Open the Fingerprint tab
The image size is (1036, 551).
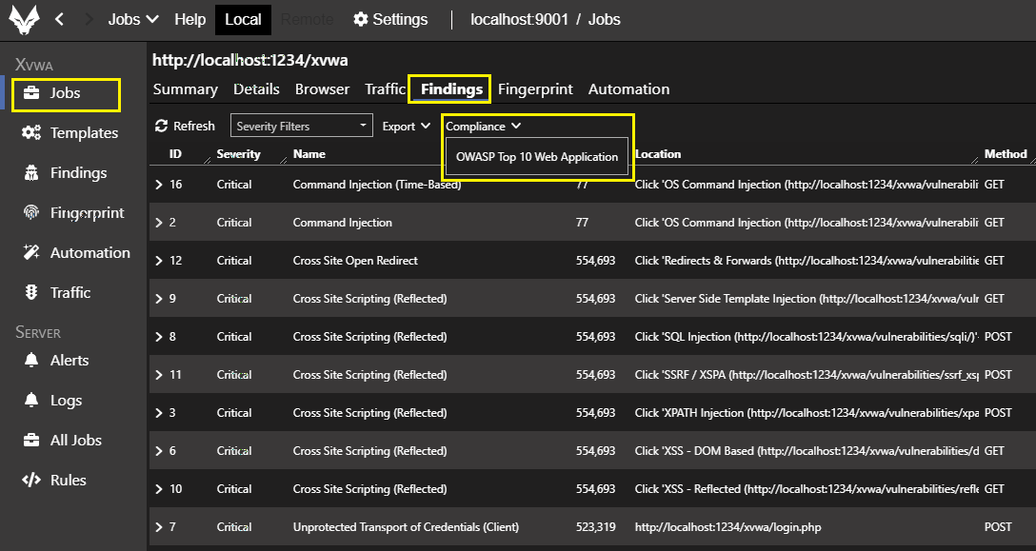click(535, 89)
